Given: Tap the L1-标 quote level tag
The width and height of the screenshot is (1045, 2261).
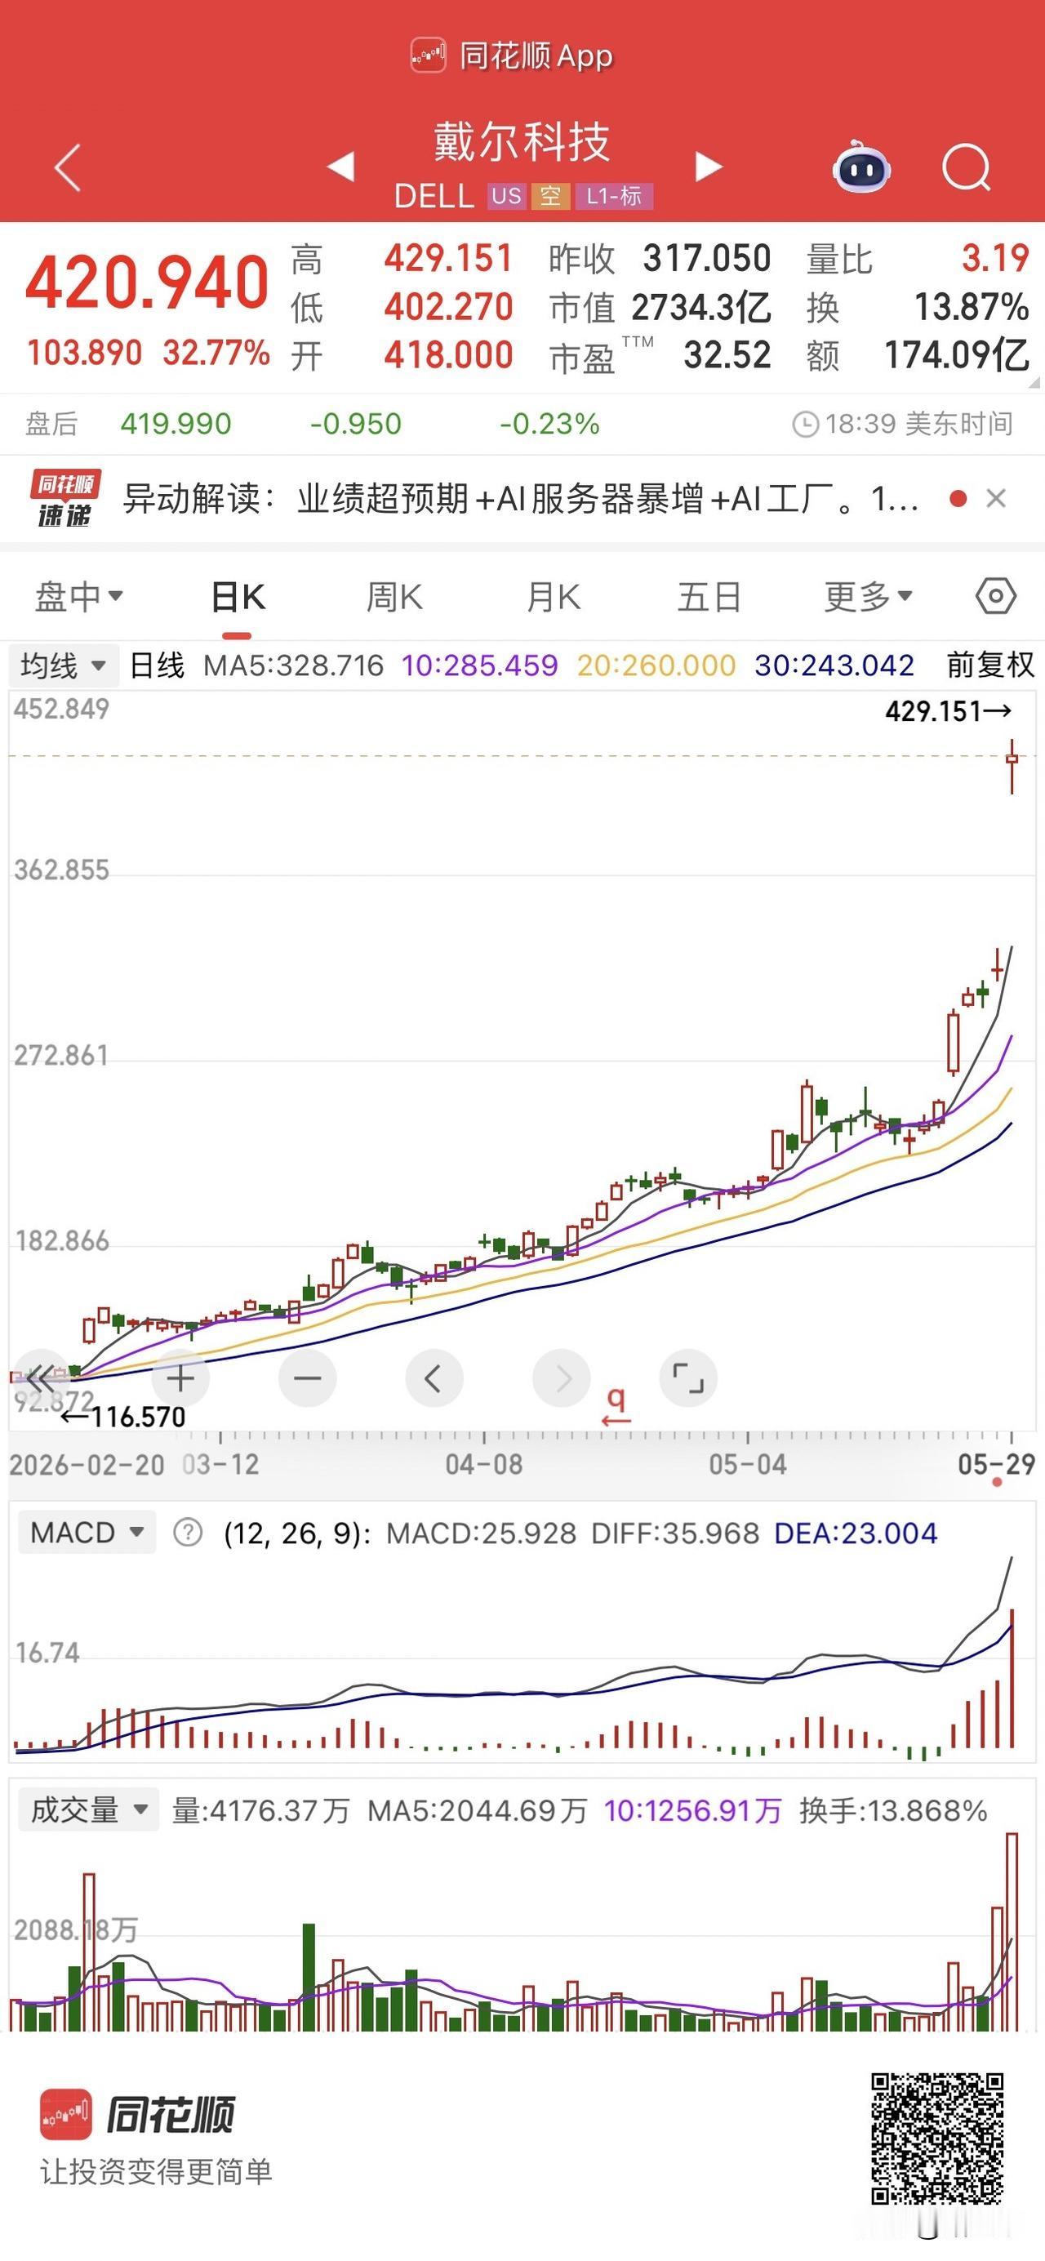Looking at the screenshot, I should (614, 196).
